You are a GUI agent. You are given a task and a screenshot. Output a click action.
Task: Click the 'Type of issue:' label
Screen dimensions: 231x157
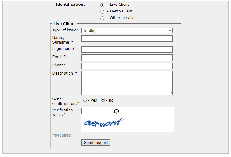pyautogui.click(x=65, y=30)
